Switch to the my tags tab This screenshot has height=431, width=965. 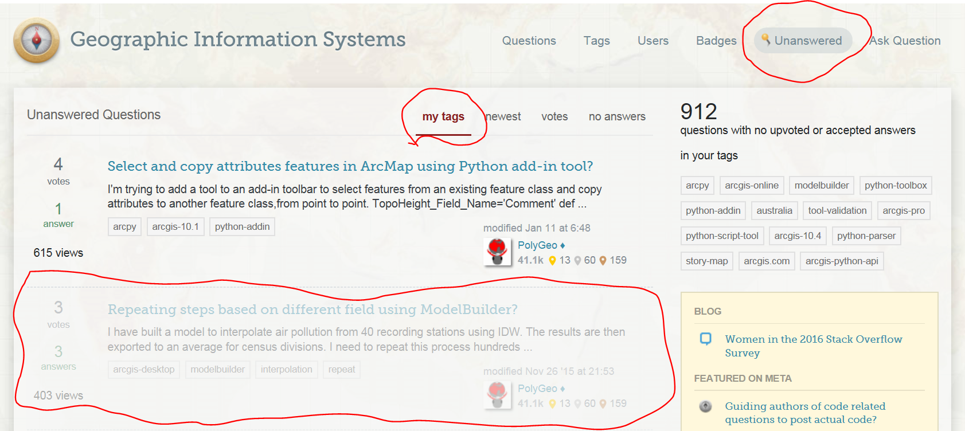(443, 117)
